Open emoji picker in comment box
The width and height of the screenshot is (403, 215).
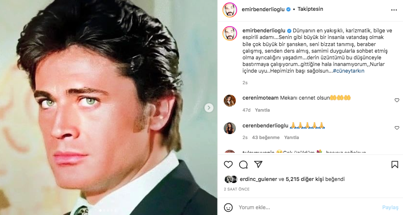pos(228,207)
